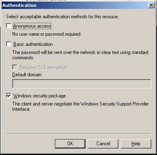Enable the Anonymous access checkbox
This screenshot has height=155, width=157.
click(9, 26)
